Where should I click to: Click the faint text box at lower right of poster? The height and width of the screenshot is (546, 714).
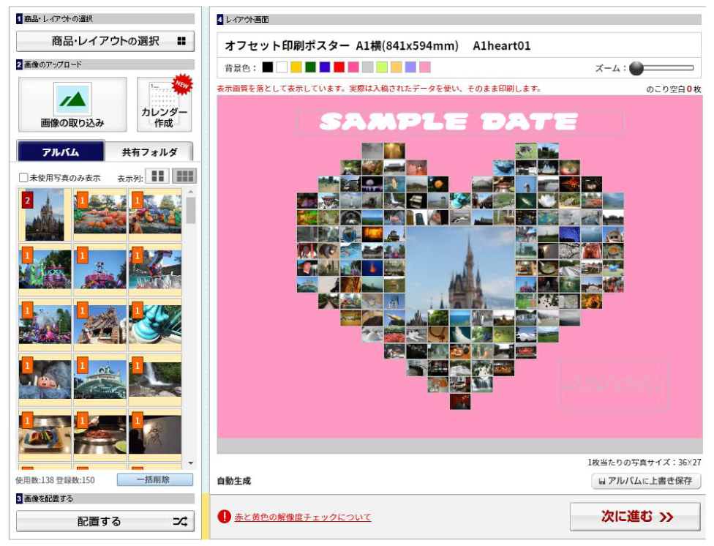pos(613,384)
